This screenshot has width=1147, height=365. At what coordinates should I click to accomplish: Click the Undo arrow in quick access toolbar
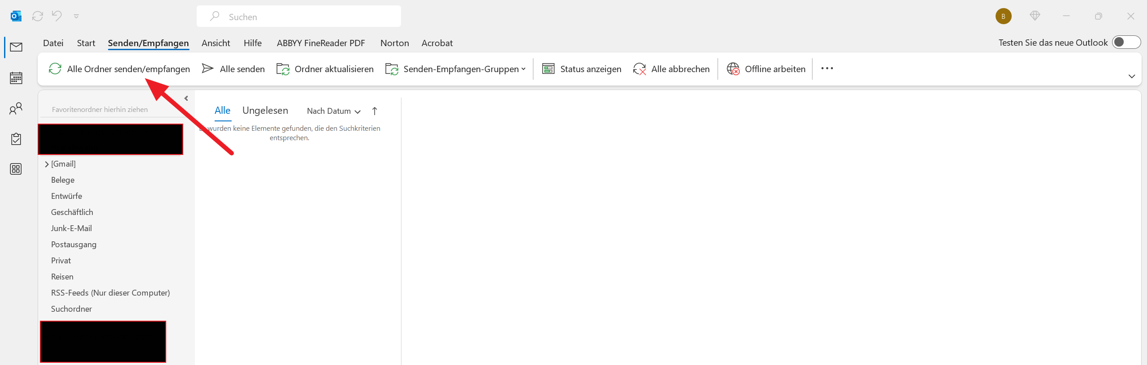(x=57, y=16)
